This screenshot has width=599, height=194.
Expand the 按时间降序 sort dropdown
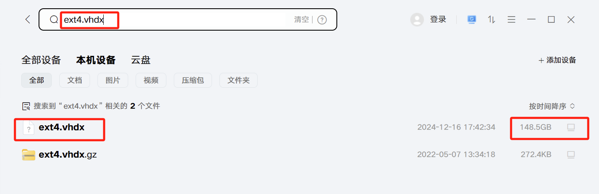coord(552,106)
